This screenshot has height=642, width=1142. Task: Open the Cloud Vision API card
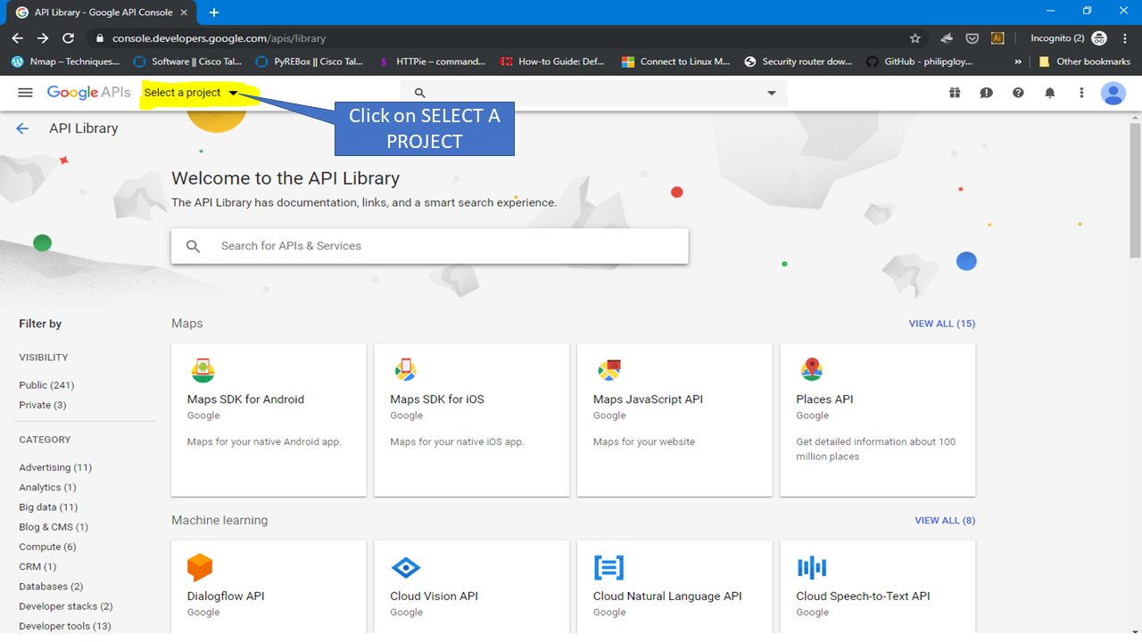(x=472, y=588)
